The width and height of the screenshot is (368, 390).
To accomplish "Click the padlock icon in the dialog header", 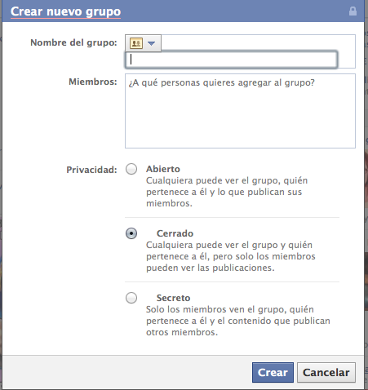I will coord(352,11).
